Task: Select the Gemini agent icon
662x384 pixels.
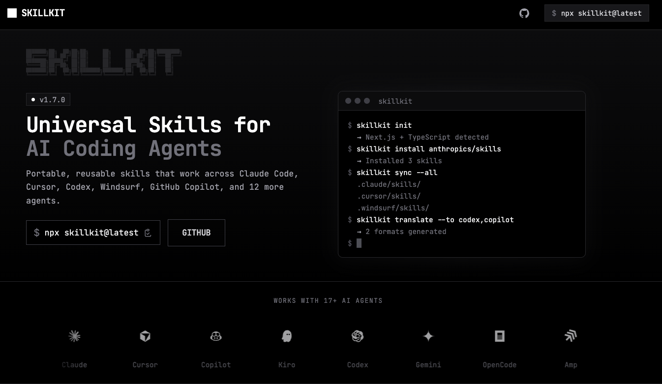Action: pyautogui.click(x=428, y=336)
